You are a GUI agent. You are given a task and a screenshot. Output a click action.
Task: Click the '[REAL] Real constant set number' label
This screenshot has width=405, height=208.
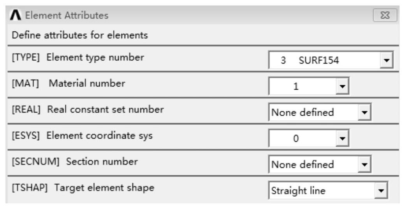[87, 109]
